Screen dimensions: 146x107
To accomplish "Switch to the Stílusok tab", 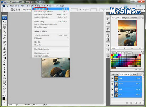I will (128, 53).
